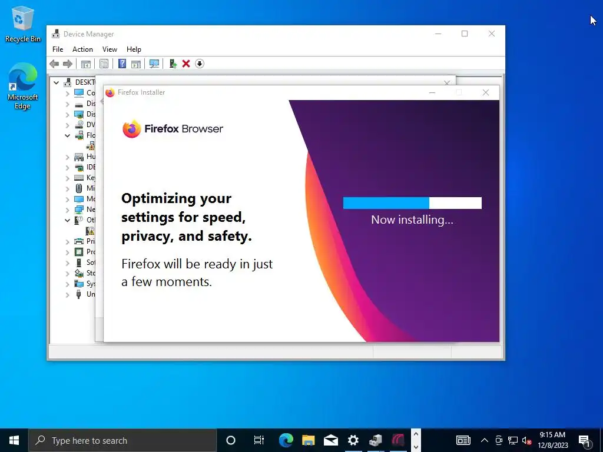This screenshot has width=603, height=452.
Task: Switch to Device Manager taskbar icon
Action: (376, 440)
